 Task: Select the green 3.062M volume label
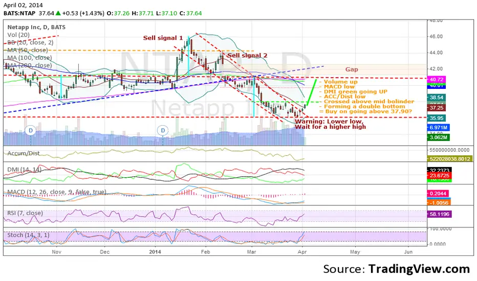coord(439,137)
